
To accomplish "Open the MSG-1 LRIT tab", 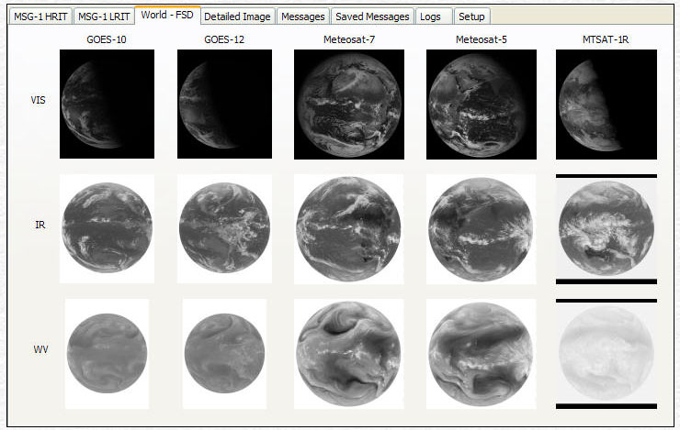I will click(104, 17).
